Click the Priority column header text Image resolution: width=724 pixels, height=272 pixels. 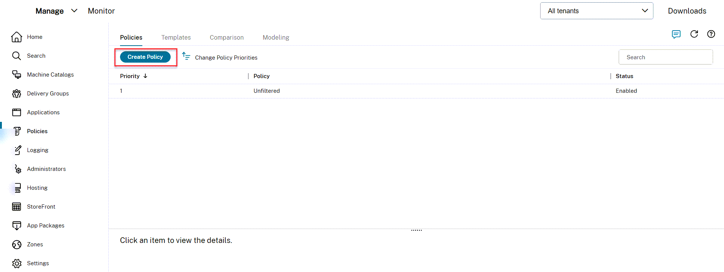tap(130, 76)
